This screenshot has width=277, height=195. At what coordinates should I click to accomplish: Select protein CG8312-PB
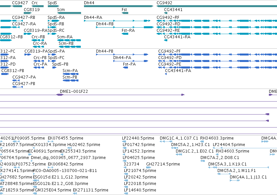pyautogui.click(x=5, y=74)
